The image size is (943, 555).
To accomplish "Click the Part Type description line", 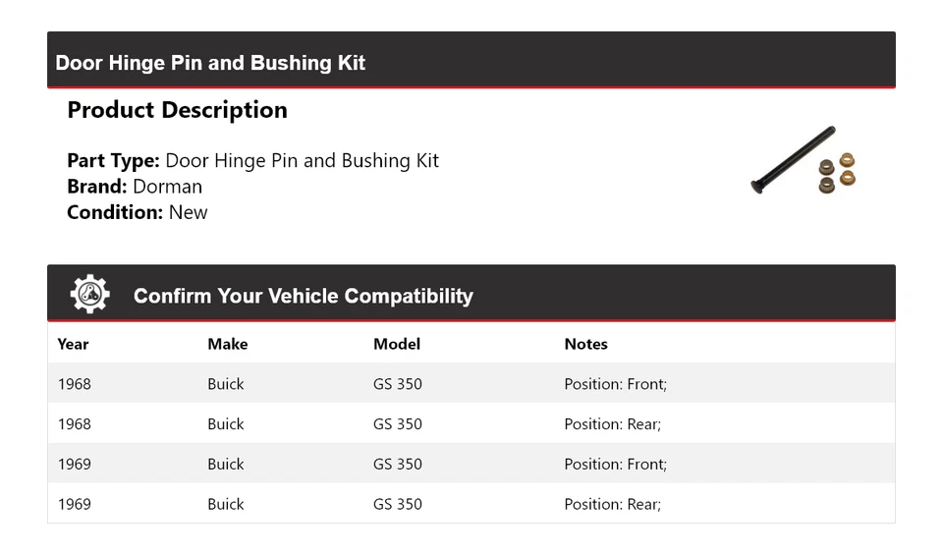I will coord(252,161).
